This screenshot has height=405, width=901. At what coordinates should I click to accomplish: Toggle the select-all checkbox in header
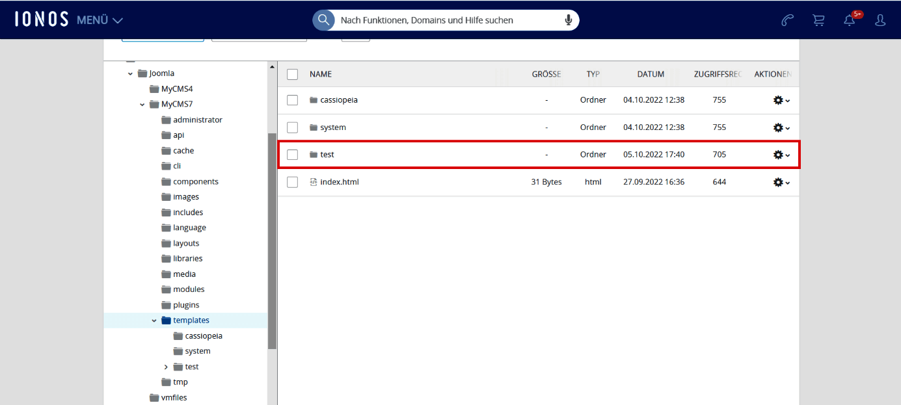click(293, 74)
